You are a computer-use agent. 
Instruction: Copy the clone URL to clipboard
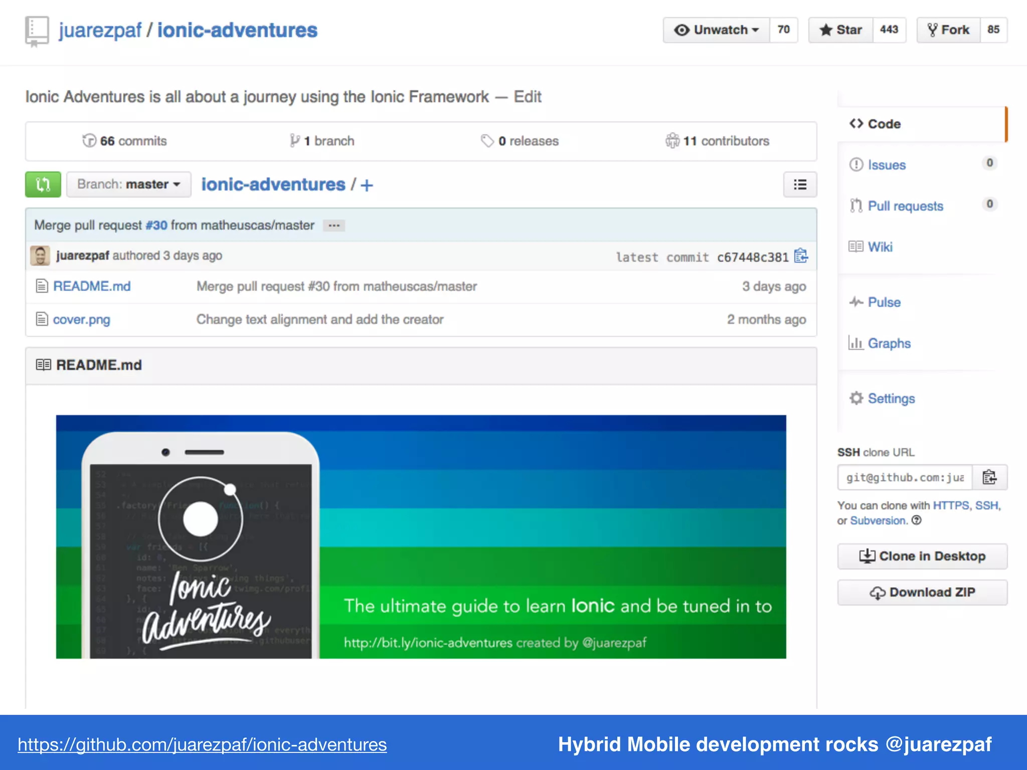(989, 477)
